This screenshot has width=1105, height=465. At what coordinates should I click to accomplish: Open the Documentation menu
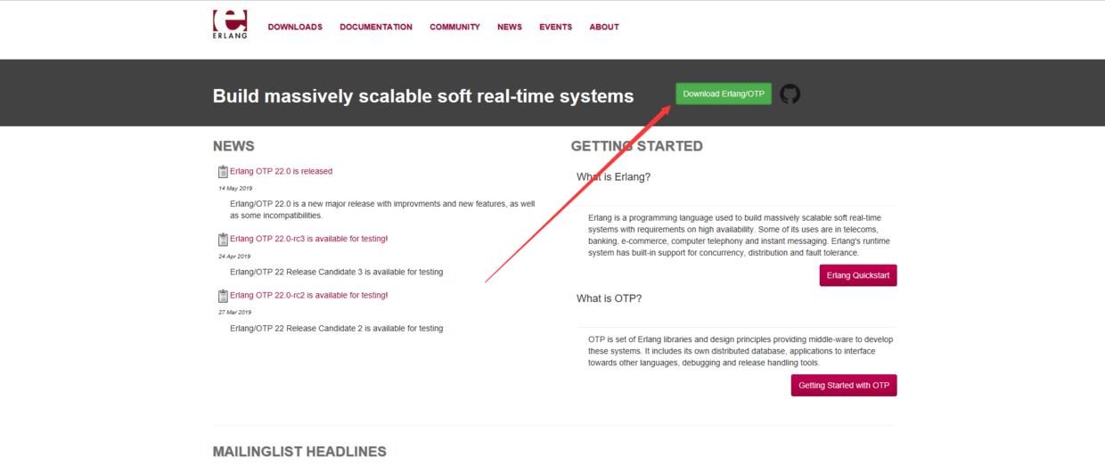pos(376,27)
